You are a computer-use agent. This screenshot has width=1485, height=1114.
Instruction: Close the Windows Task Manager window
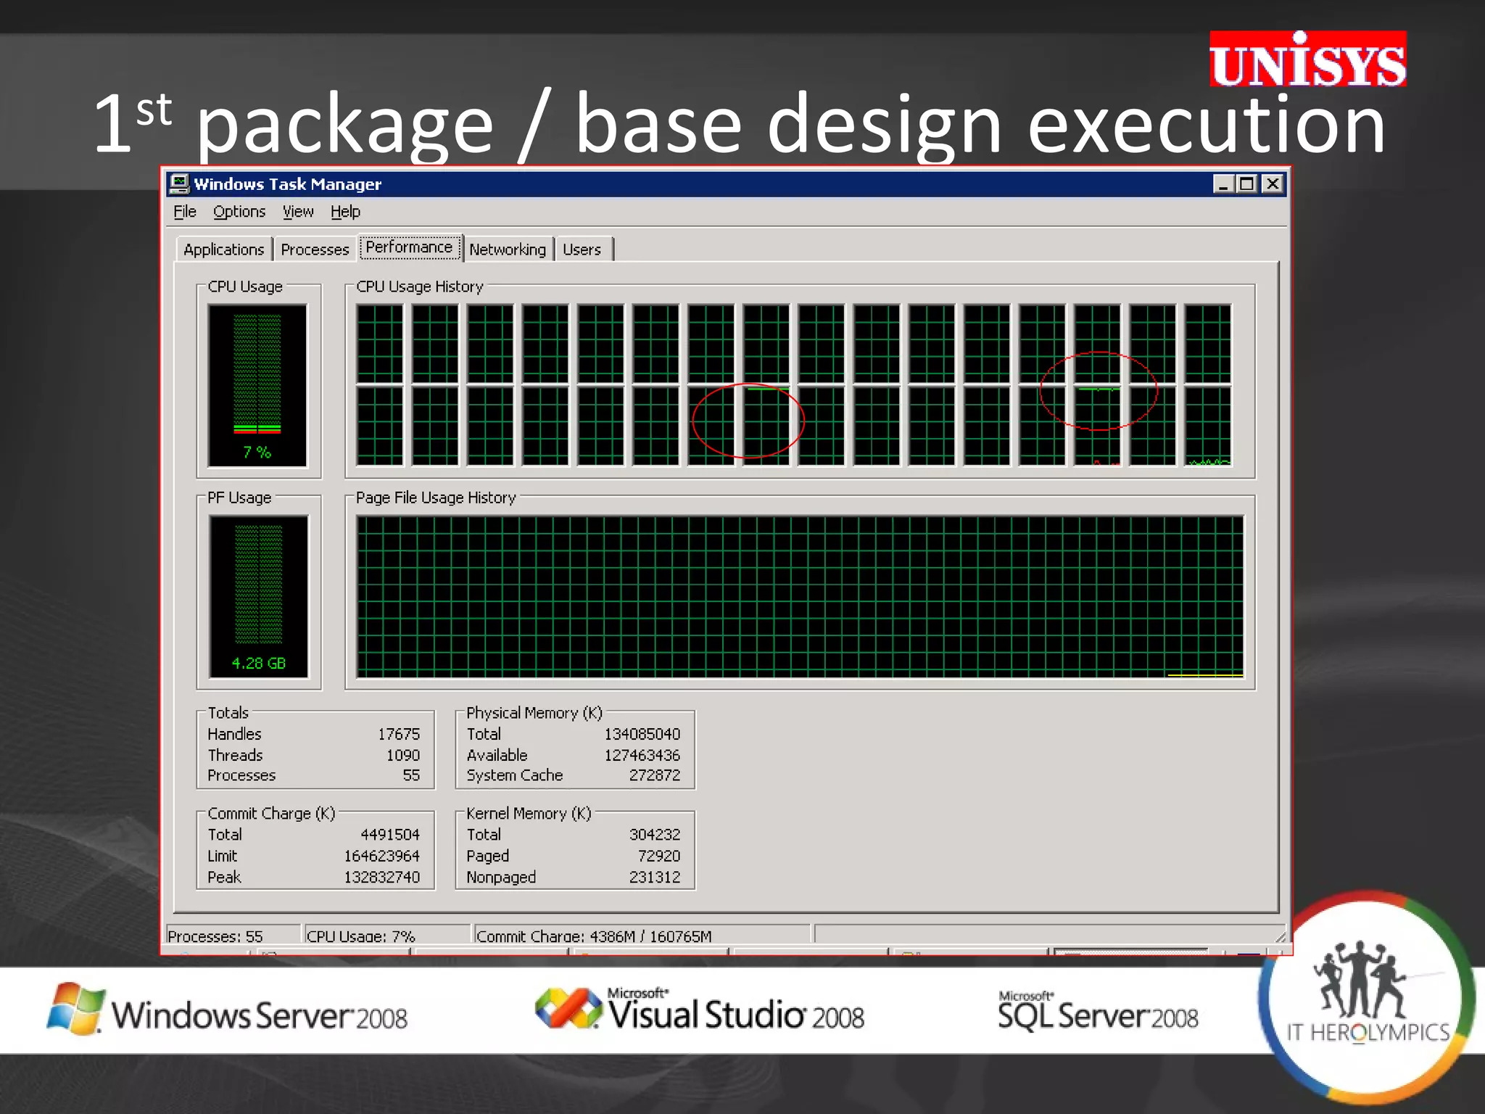pyautogui.click(x=1273, y=184)
